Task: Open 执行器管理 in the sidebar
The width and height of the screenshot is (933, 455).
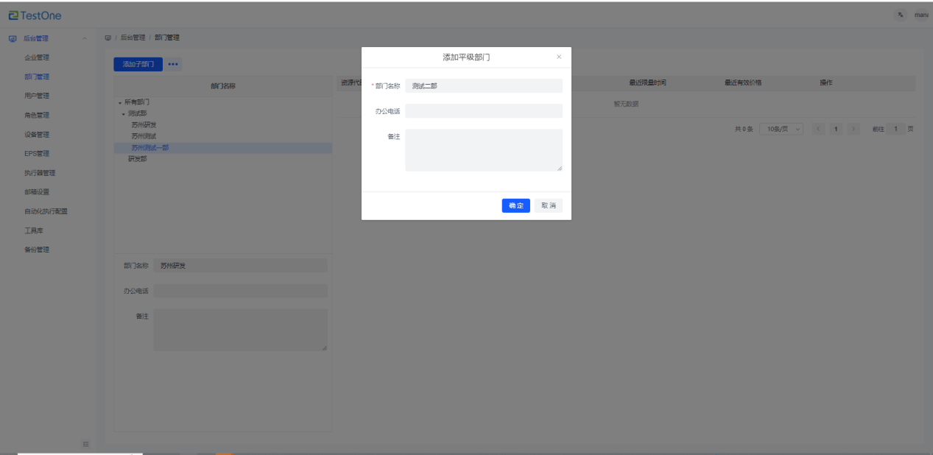Action: 40,173
